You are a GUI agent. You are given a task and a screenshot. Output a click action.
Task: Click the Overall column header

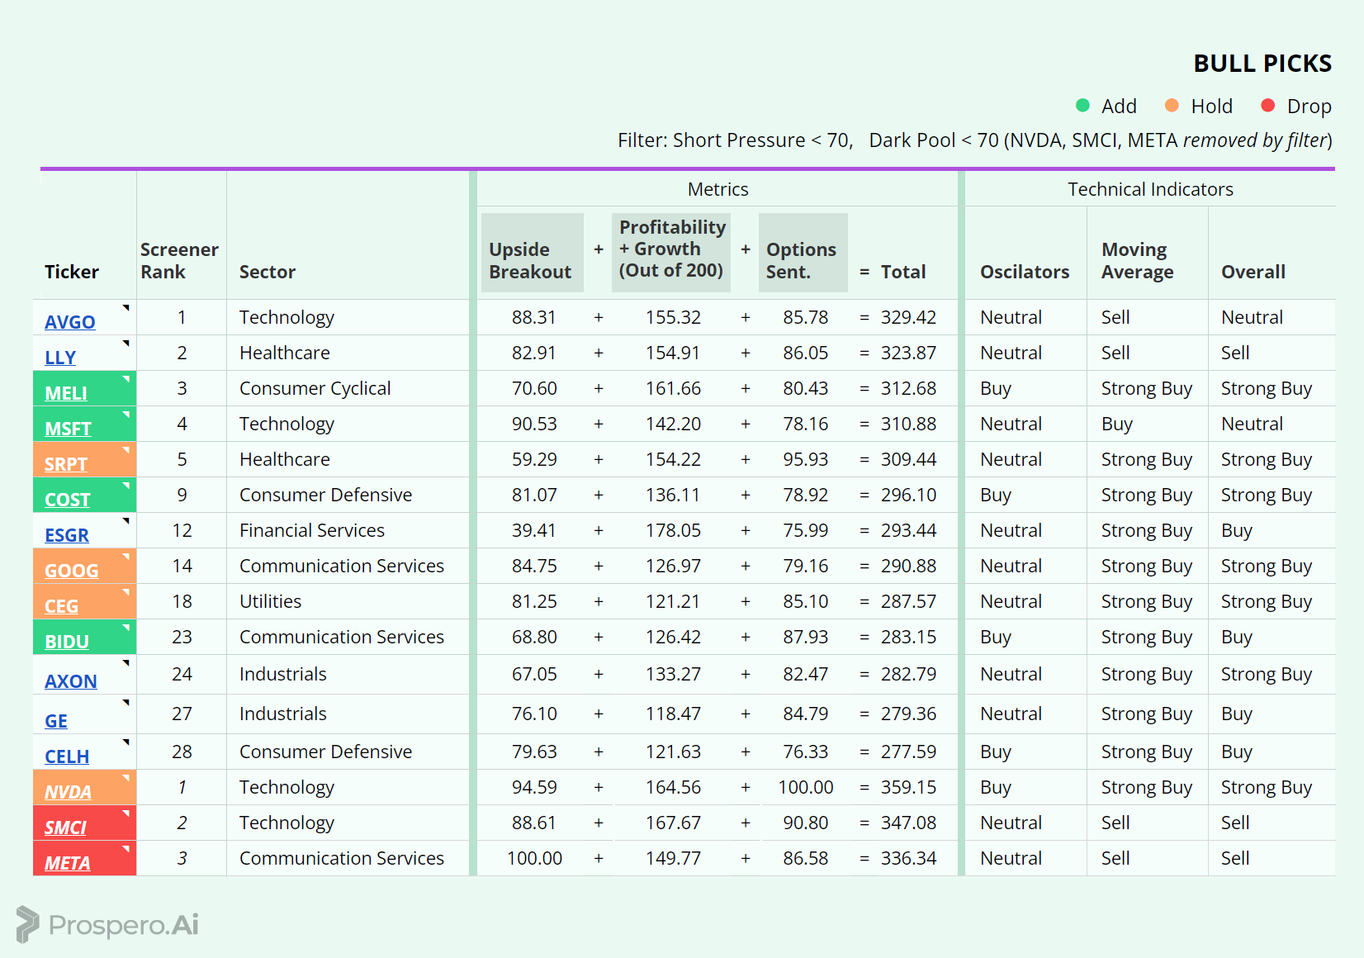point(1253,272)
